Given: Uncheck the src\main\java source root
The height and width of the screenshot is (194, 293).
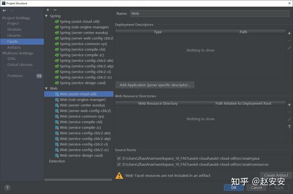Looking at the screenshot, I should coord(119,159).
